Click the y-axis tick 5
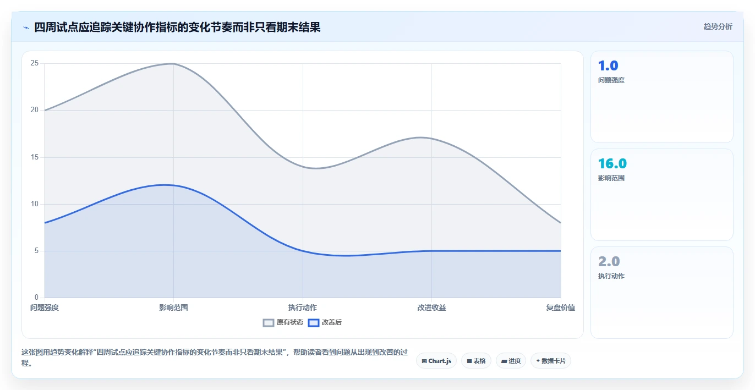Image resolution: width=755 pixels, height=390 pixels. click(36, 251)
